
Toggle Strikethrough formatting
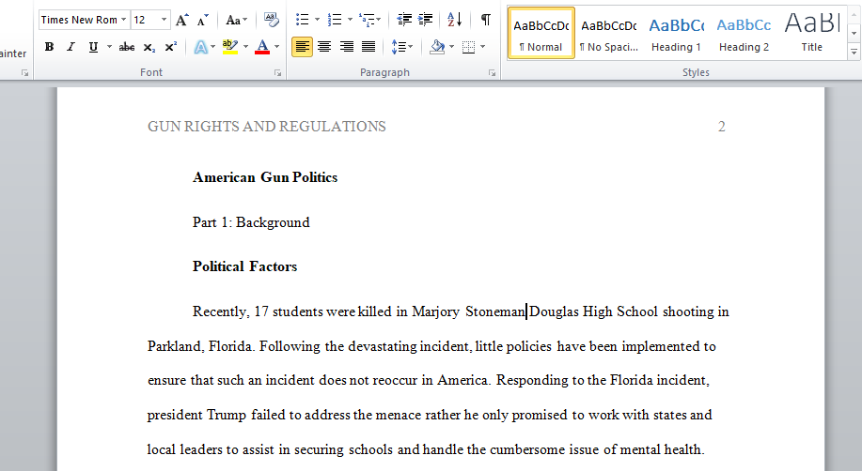(x=127, y=47)
